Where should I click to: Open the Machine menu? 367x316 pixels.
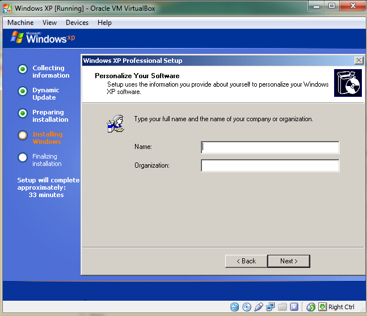point(20,23)
